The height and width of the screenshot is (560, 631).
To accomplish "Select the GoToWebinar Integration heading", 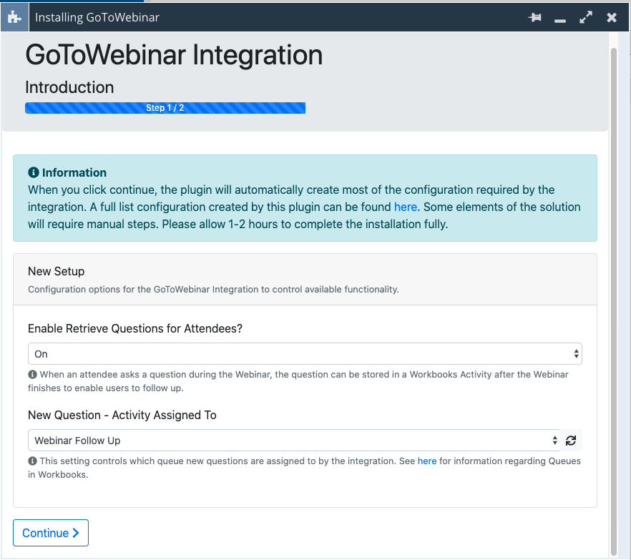I will 174,55.
